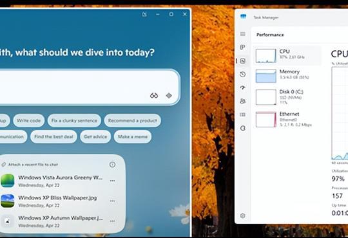Open Services page in Task Manager sidebar
The width and height of the screenshot is (348, 238).
[x=242, y=128]
